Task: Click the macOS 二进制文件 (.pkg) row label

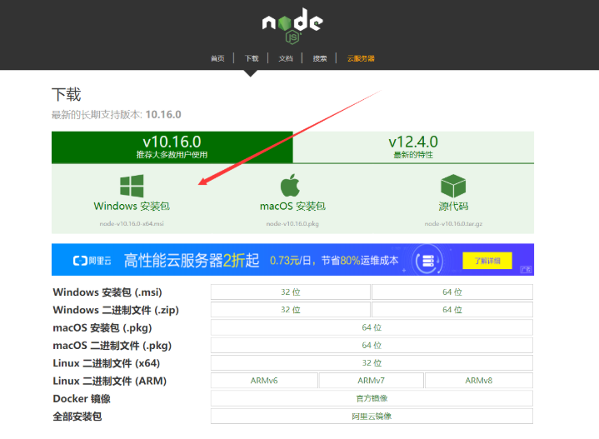Action: tap(112, 346)
